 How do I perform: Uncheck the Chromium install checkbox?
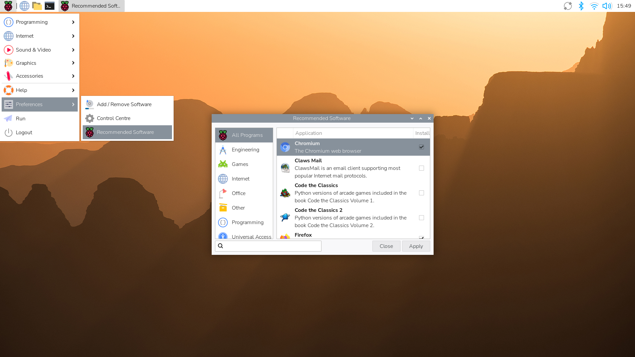(421, 147)
